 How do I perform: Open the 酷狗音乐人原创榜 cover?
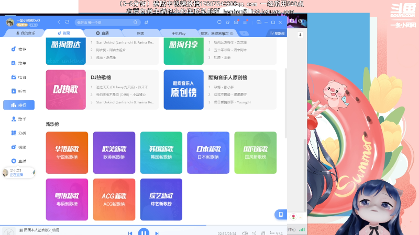pos(184,89)
